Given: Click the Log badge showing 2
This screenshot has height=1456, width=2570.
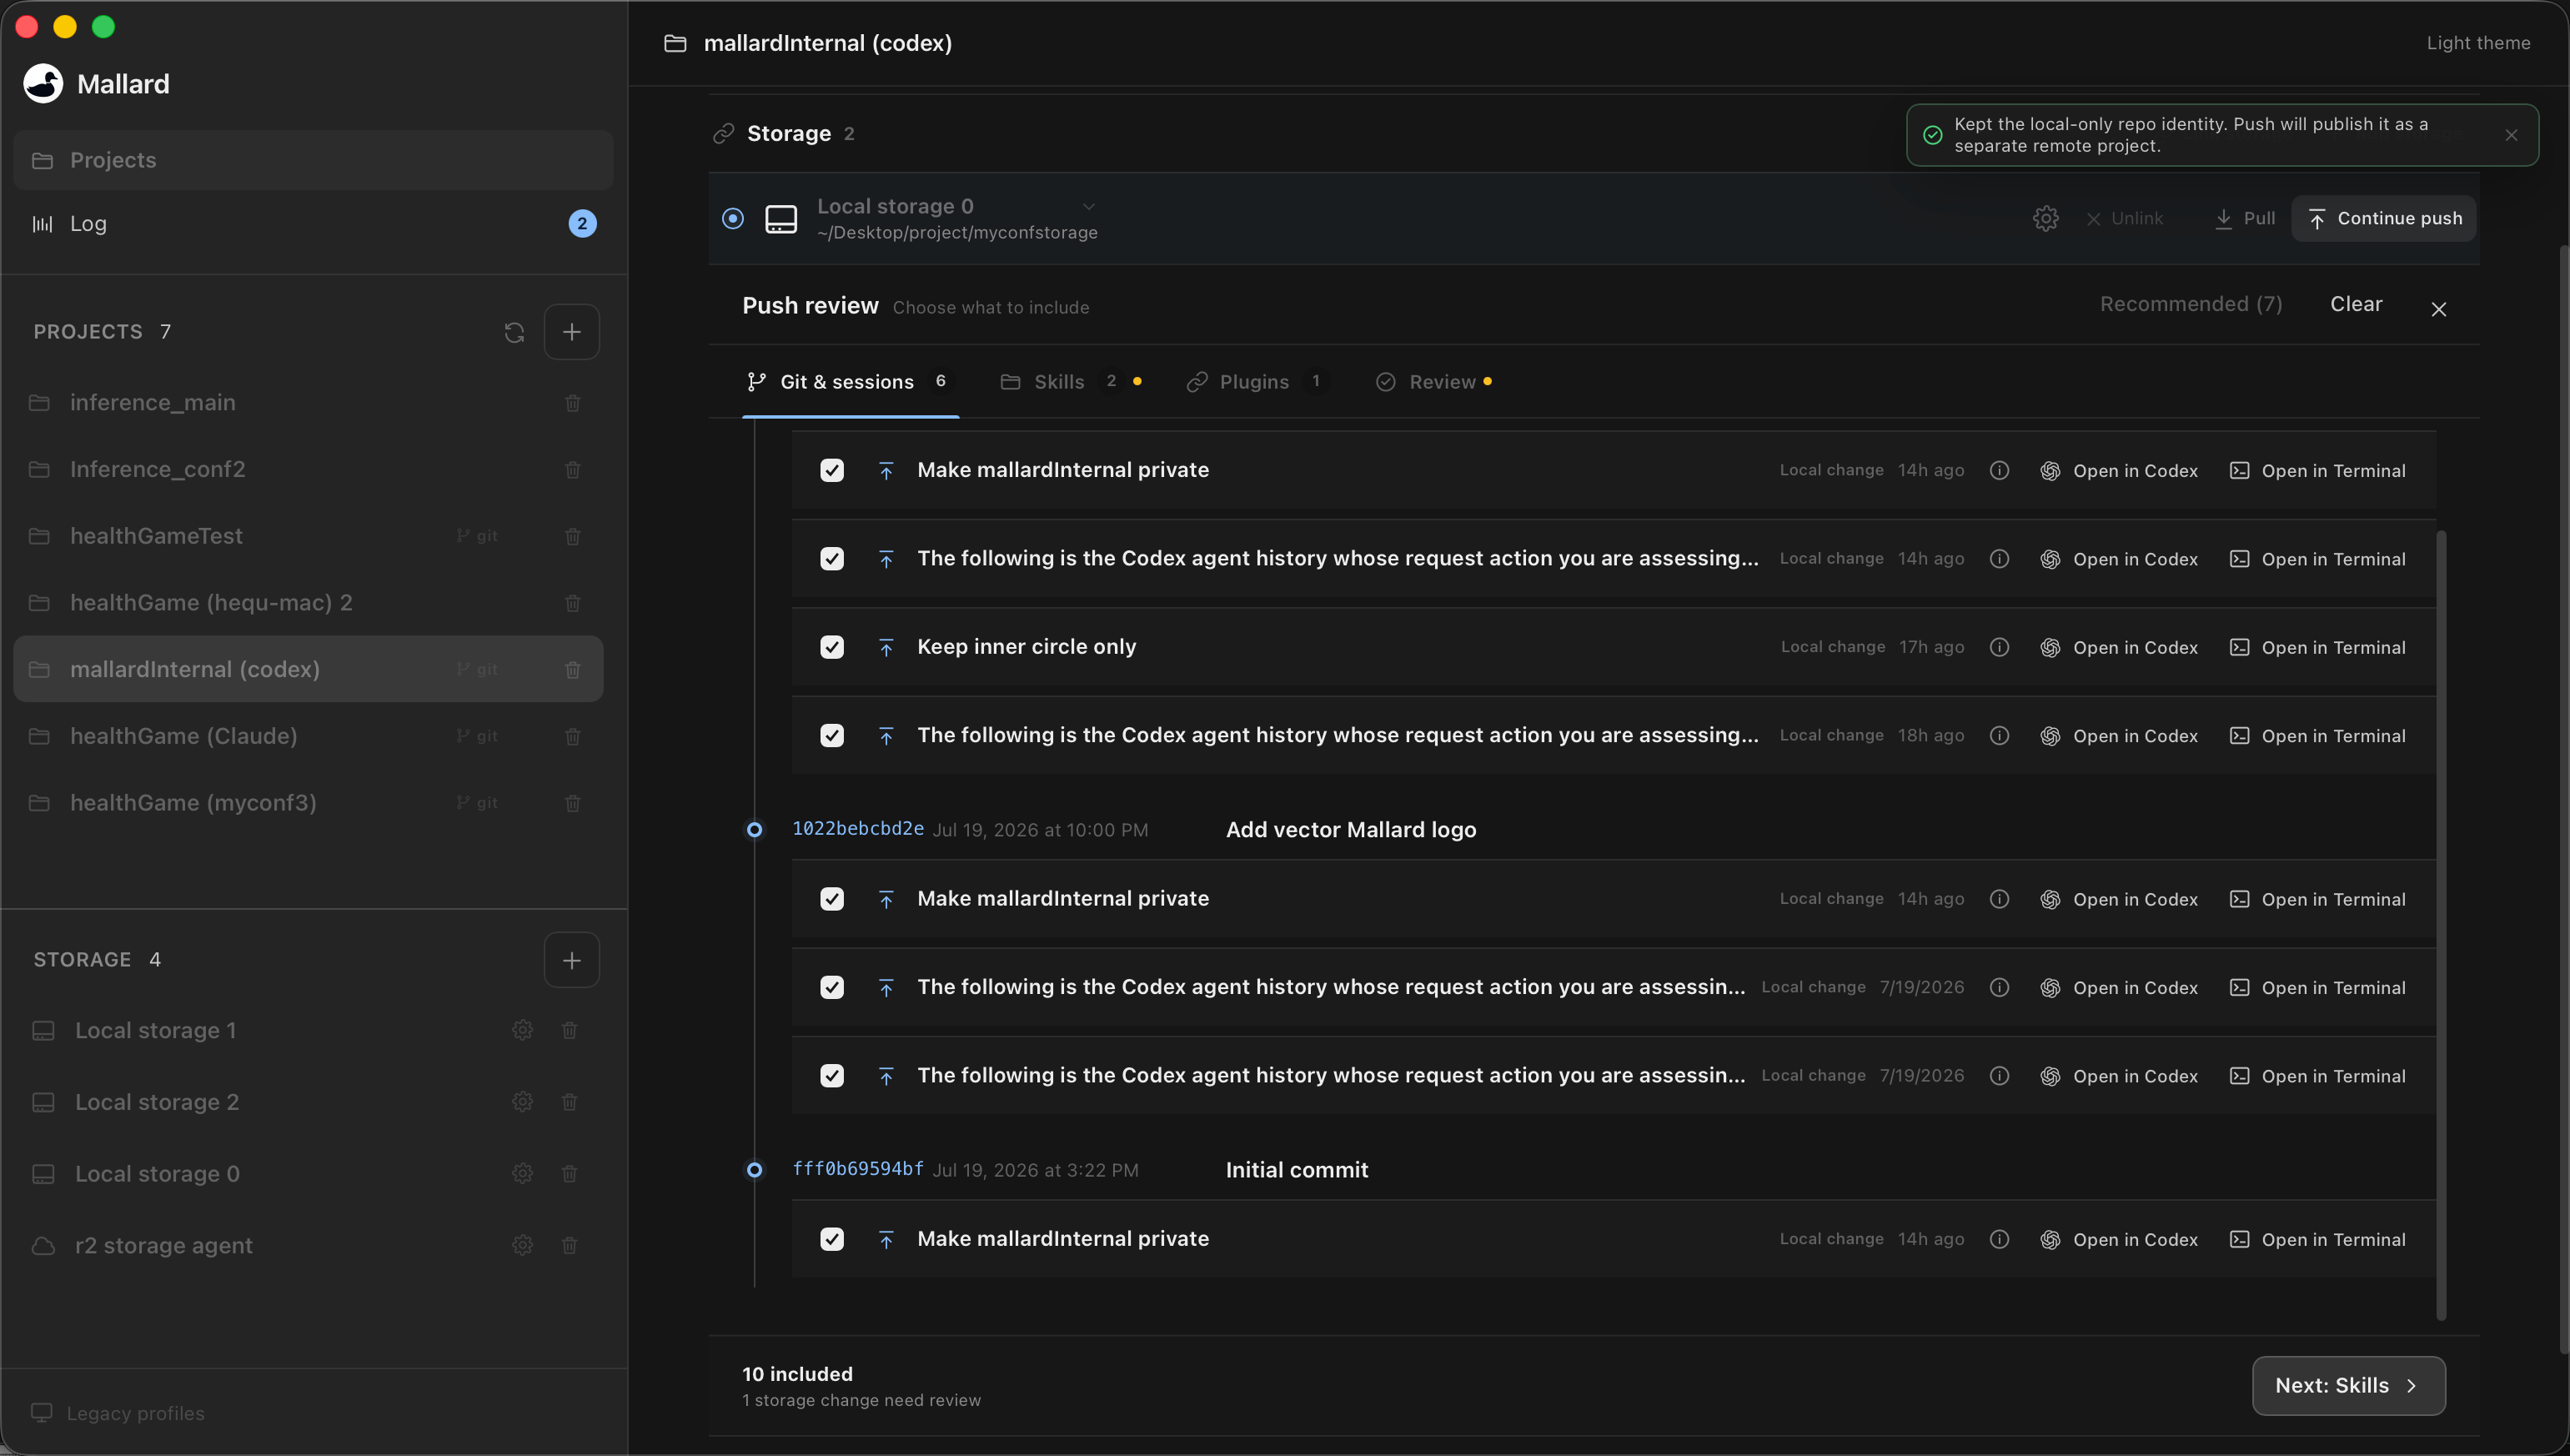Looking at the screenshot, I should click(x=582, y=224).
